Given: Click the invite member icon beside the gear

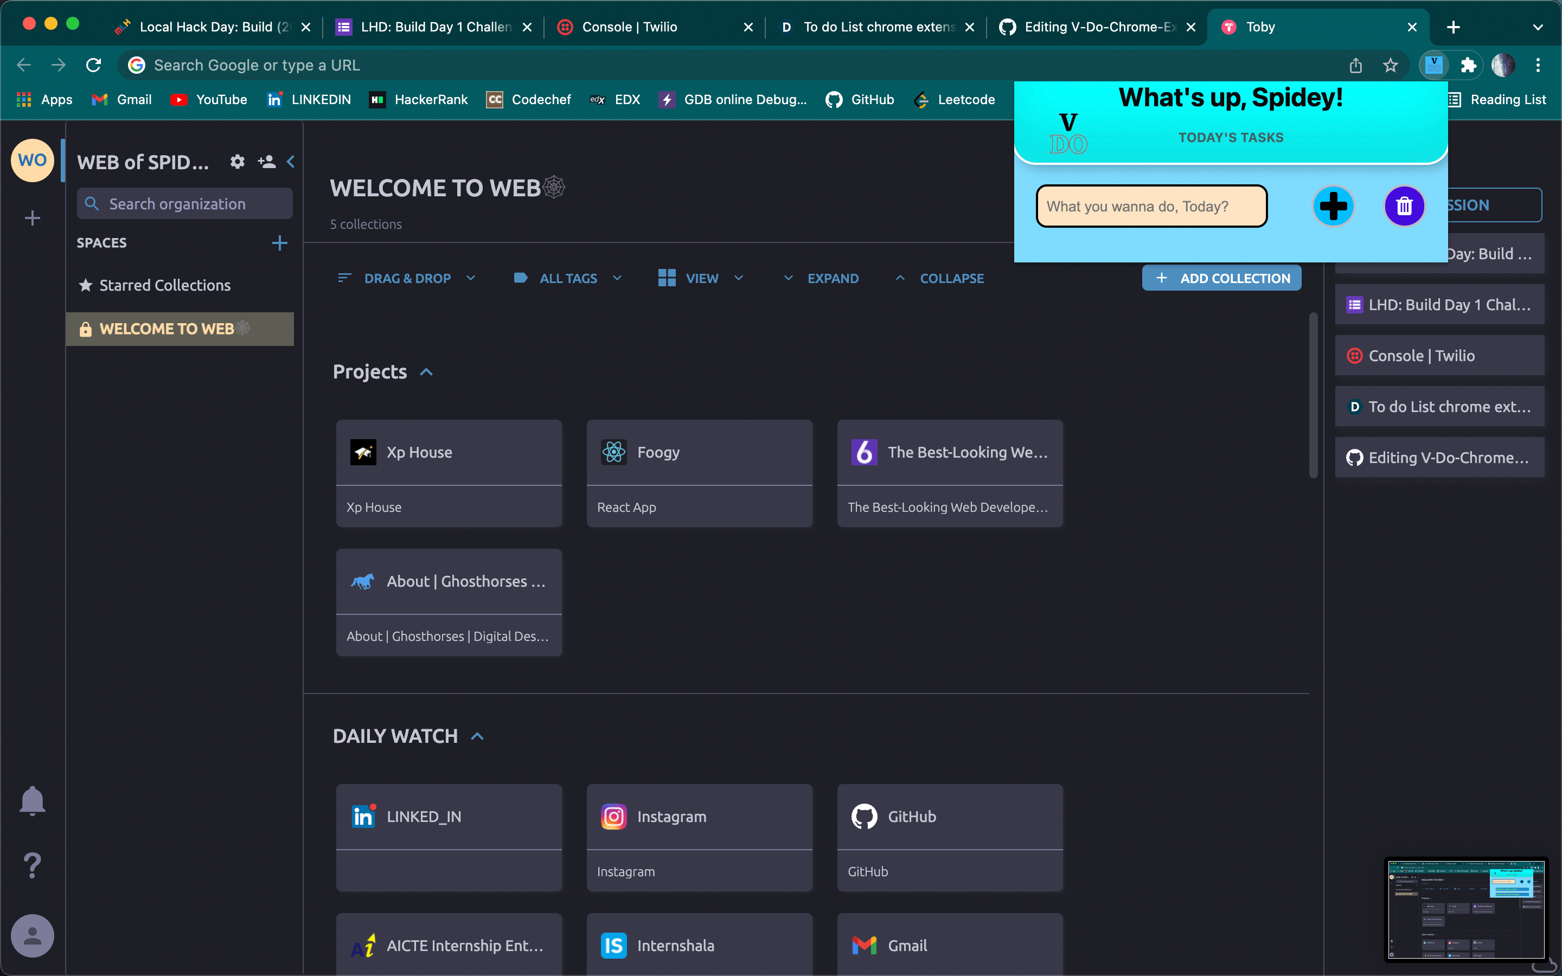Looking at the screenshot, I should pyautogui.click(x=267, y=162).
